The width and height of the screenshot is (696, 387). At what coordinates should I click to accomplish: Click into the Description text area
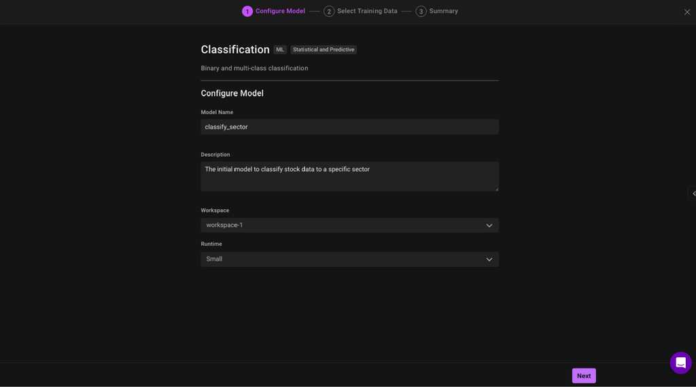point(349,176)
